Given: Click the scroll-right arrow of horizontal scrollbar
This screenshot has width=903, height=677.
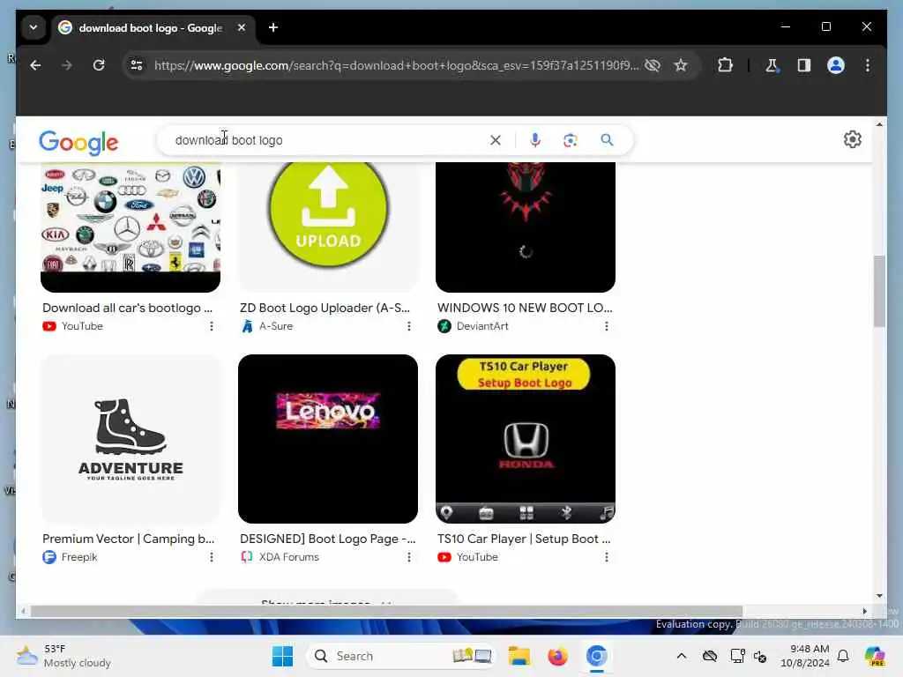Looking at the screenshot, I should click(864, 612).
